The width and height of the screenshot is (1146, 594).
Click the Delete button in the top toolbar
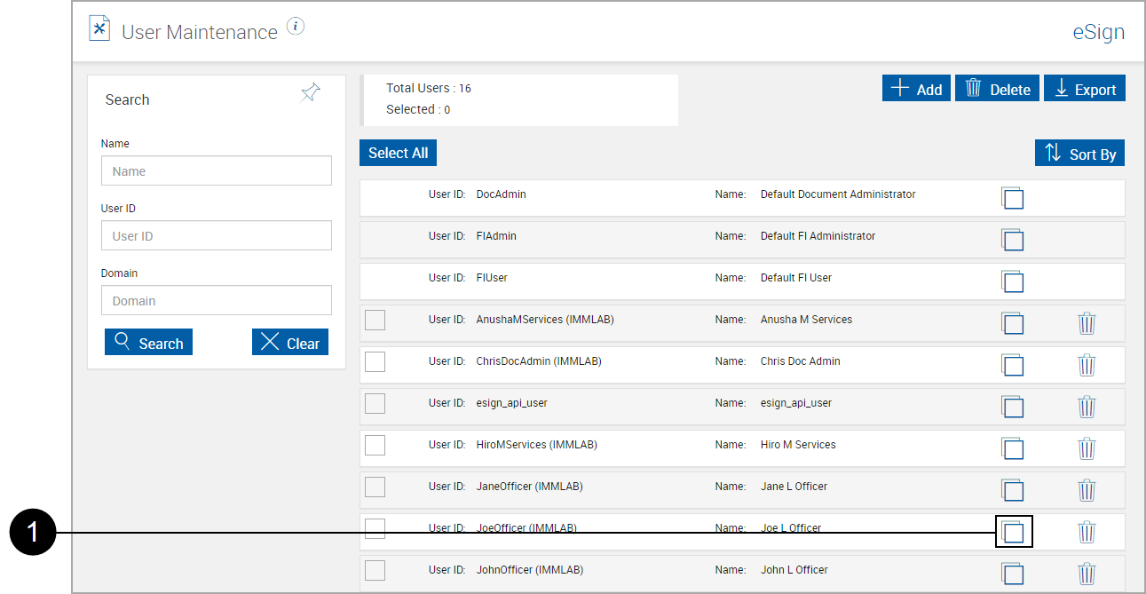[997, 88]
